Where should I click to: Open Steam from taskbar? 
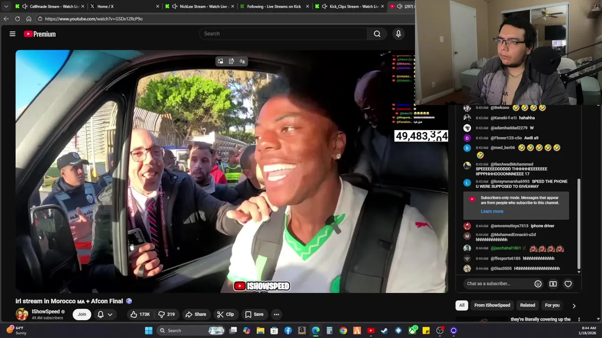point(384,330)
